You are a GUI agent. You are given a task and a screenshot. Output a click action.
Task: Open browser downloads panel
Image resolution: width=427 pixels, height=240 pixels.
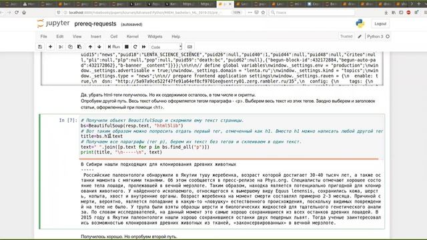(386, 13)
